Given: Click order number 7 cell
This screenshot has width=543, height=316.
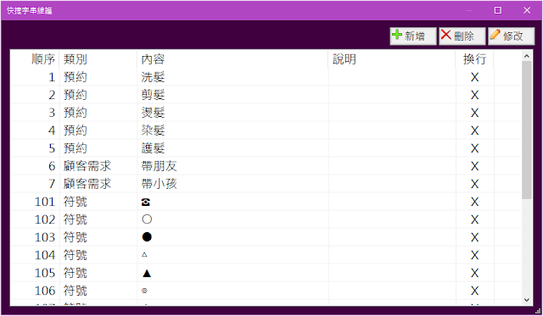Looking at the screenshot, I should coord(52,184).
